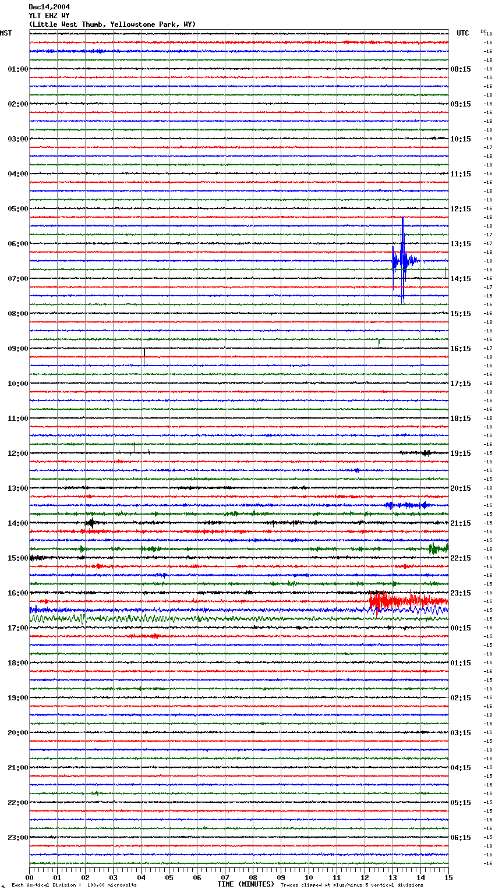
Task: Select the 12:00 MST time label
Action: click(x=18, y=453)
